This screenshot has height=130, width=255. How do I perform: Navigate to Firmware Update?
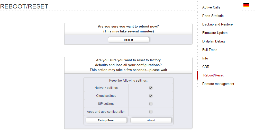point(215,33)
